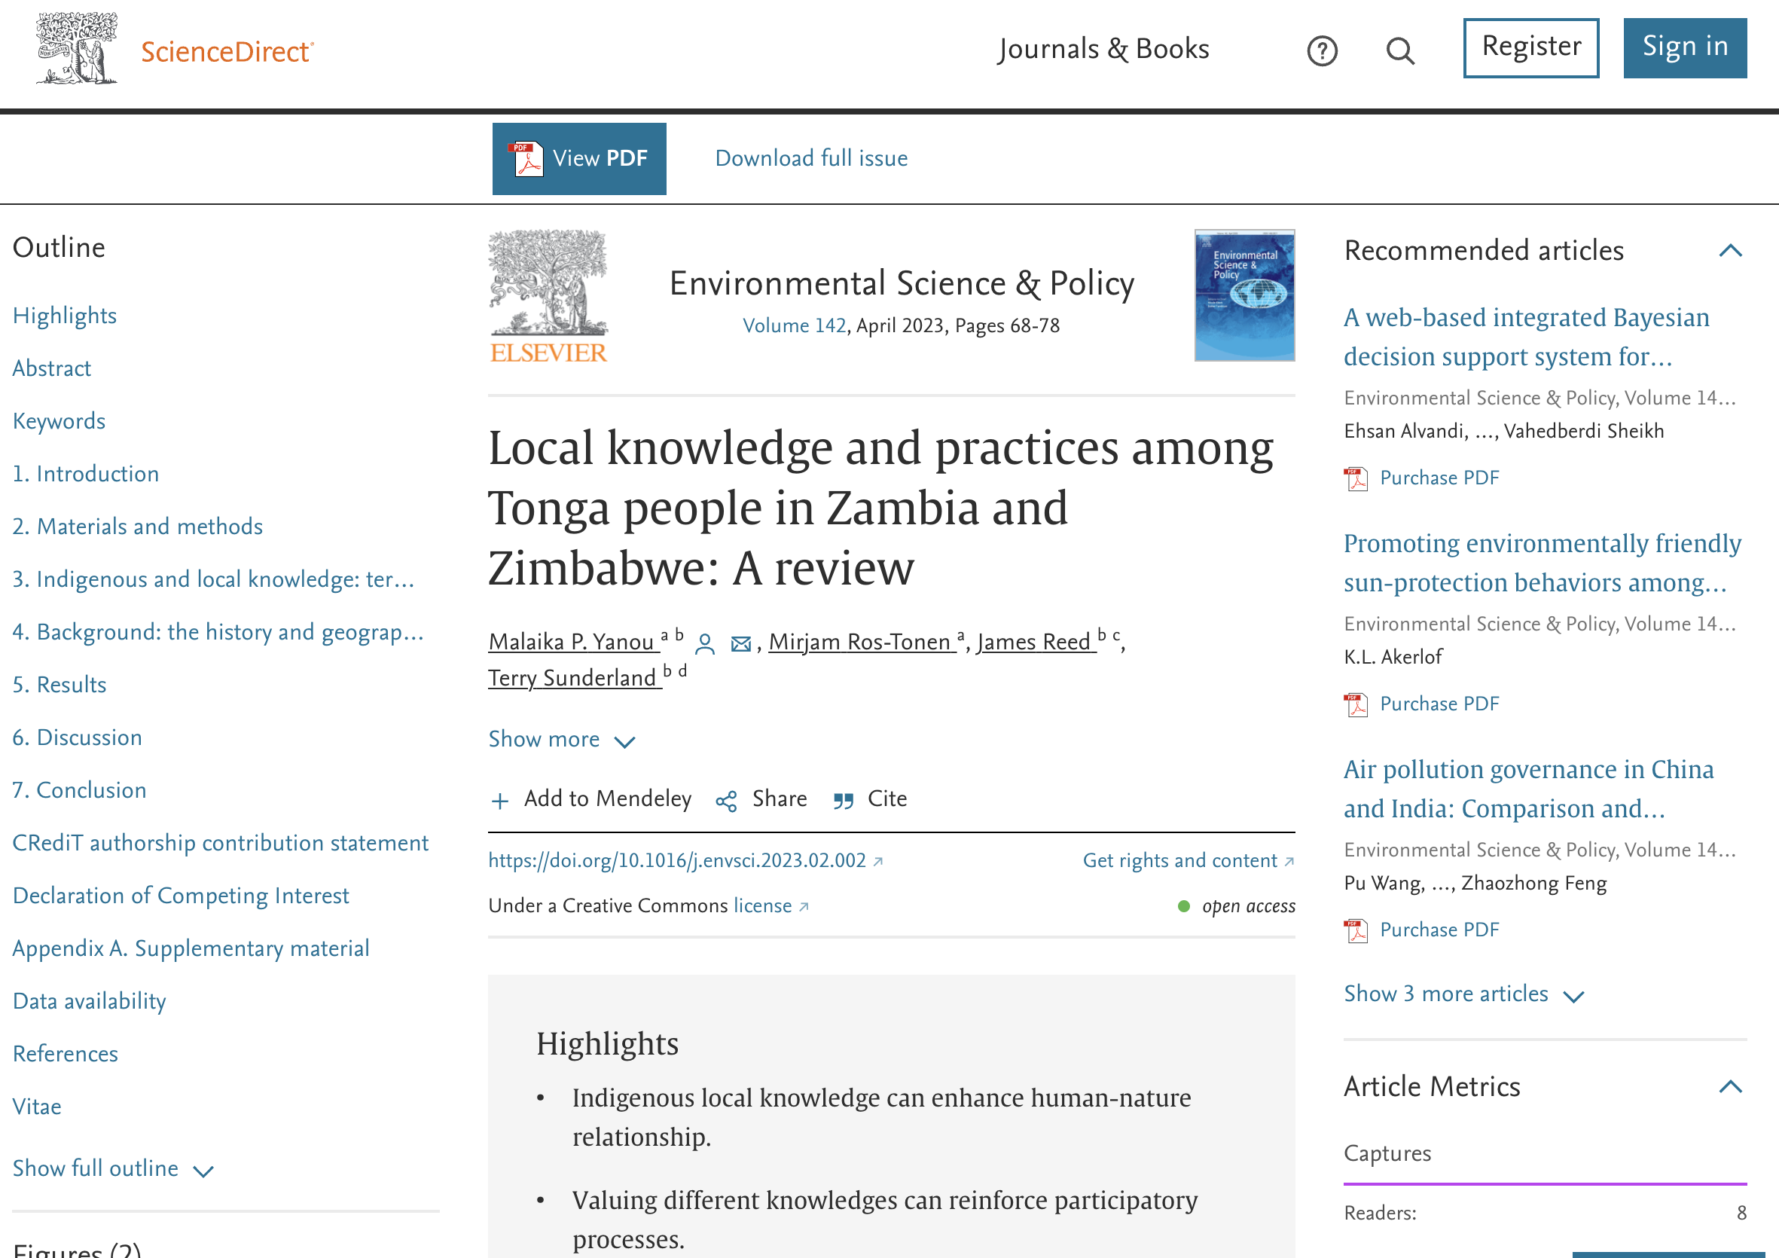Jump to Vitae section
The image size is (1779, 1258).
[x=37, y=1106]
